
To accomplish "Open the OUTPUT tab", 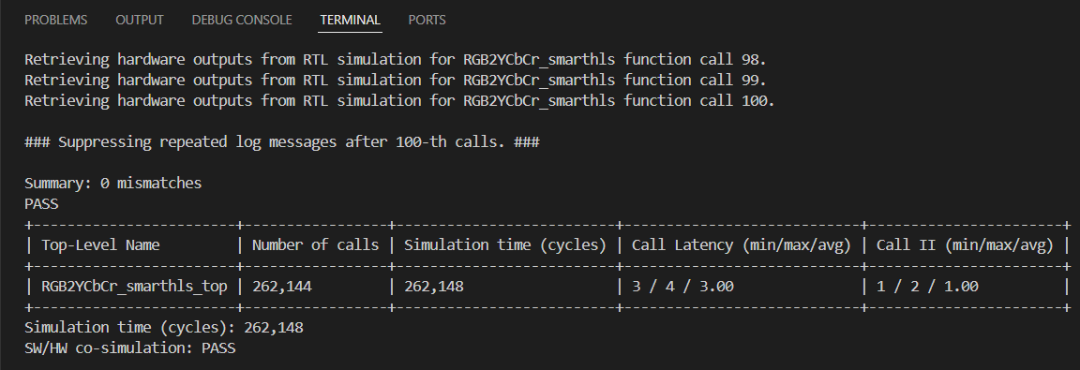I will (x=140, y=20).
